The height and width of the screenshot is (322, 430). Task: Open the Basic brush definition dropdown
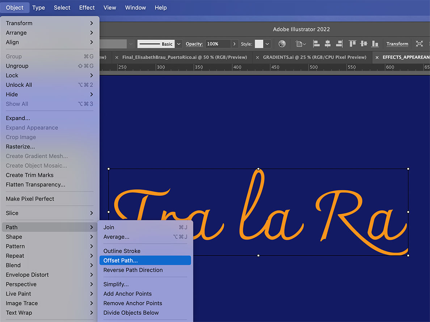click(179, 44)
